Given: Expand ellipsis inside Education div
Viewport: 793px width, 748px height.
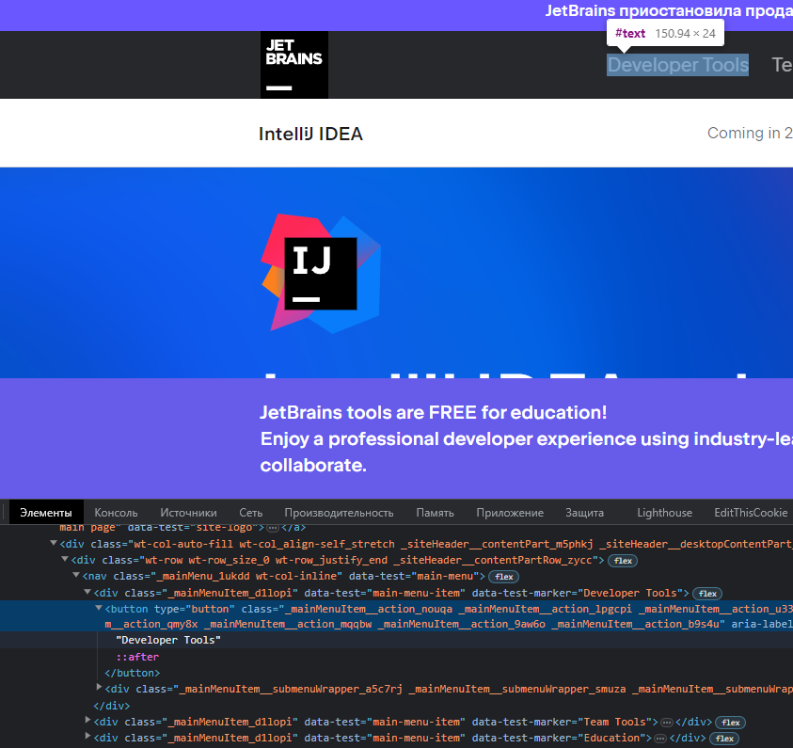Looking at the screenshot, I should pyautogui.click(x=659, y=739).
